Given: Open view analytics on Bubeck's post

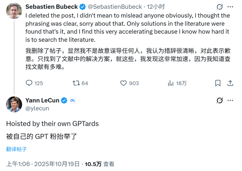Looking at the screenshot, I should [171, 83].
